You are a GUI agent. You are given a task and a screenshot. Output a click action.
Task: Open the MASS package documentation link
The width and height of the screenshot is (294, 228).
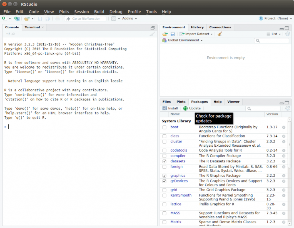(175, 213)
